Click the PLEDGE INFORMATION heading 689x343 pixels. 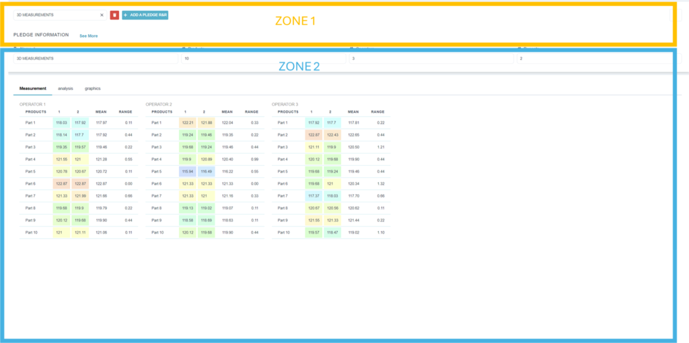(41, 35)
